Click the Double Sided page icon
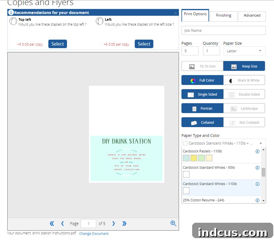 [232, 95]
